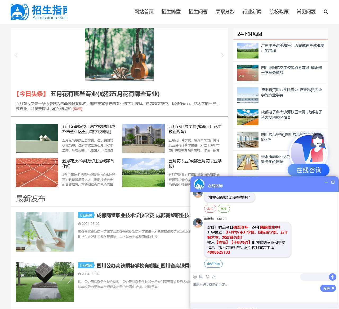Collapse the online chat window
The height and width of the screenshot is (309, 339).
point(326,182)
